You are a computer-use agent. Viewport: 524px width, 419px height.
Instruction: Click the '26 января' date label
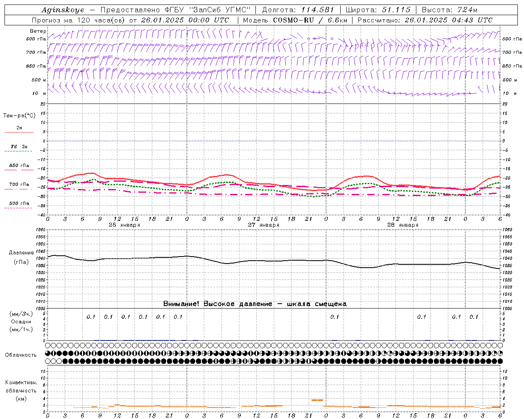(x=124, y=225)
